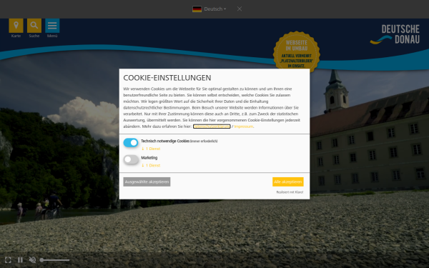This screenshot has height=268, width=429.
Task: Click the 'Ausgewählte akzeptieren' button
Action: [x=147, y=182]
